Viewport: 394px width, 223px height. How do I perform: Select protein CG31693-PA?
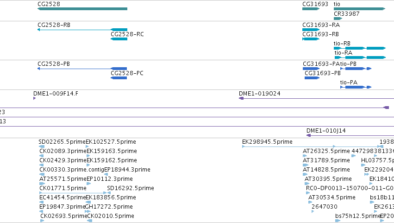point(321,64)
